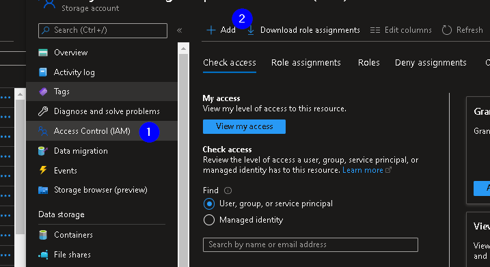Image resolution: width=490 pixels, height=267 pixels.
Task: Click the storage account person icon
Action: tap(49, 5)
